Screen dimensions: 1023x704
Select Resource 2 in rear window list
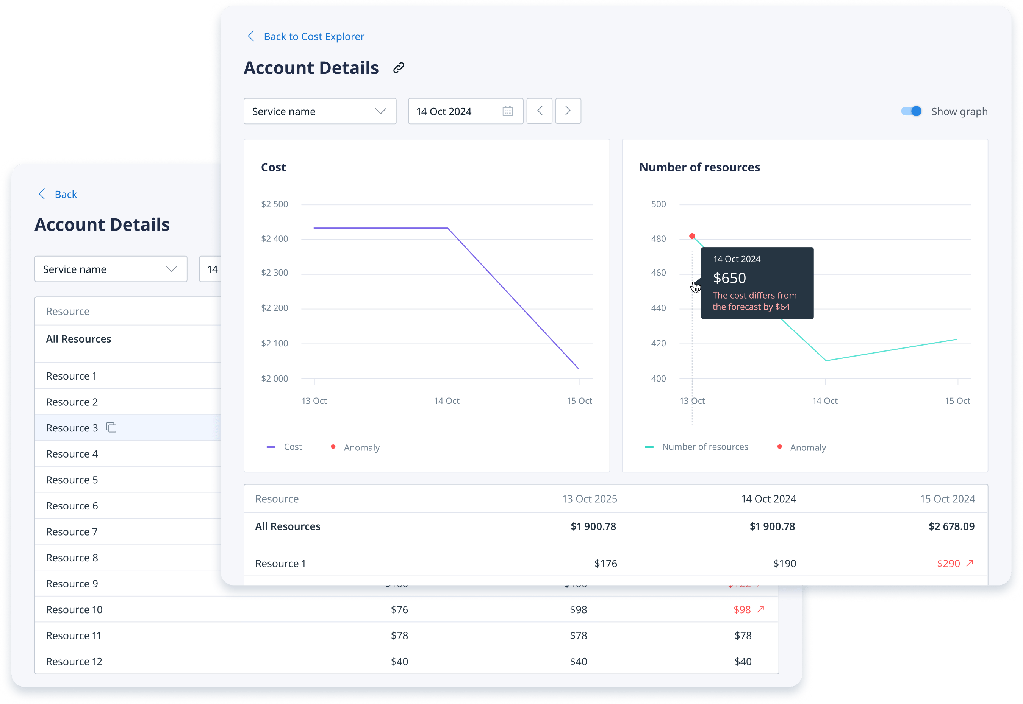(128, 402)
